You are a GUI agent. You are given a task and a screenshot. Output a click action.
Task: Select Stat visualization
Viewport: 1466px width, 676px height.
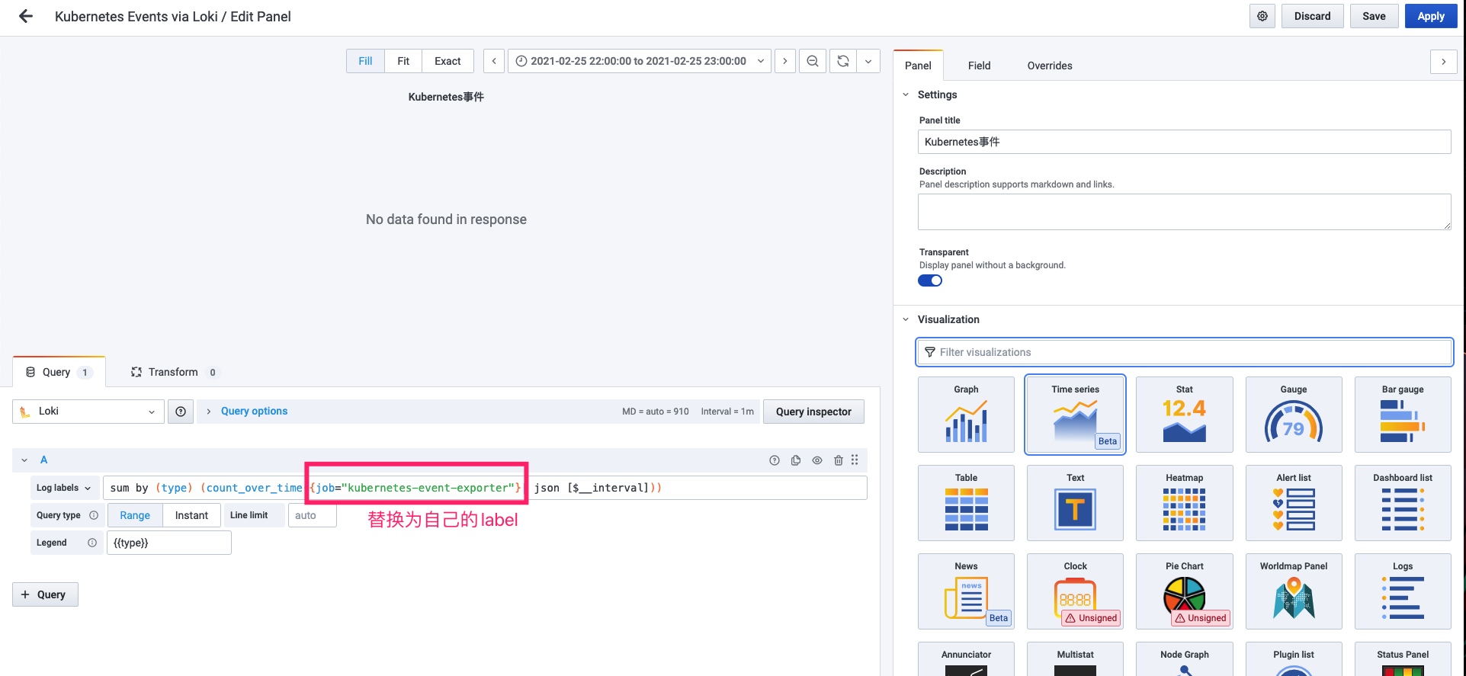(x=1184, y=415)
